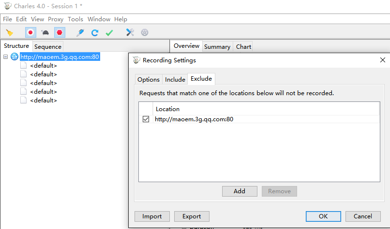Open the gear Settings icon in toolbar

click(144, 32)
